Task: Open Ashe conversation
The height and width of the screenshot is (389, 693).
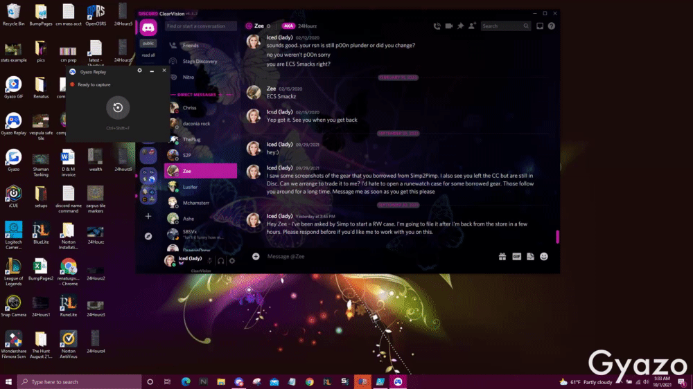Action: pos(201,219)
